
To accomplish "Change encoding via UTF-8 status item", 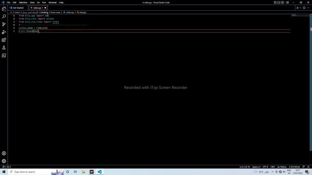I will click(x=265, y=167).
